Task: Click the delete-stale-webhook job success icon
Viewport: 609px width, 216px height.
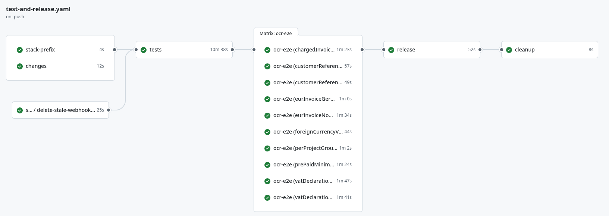Action: (20, 110)
